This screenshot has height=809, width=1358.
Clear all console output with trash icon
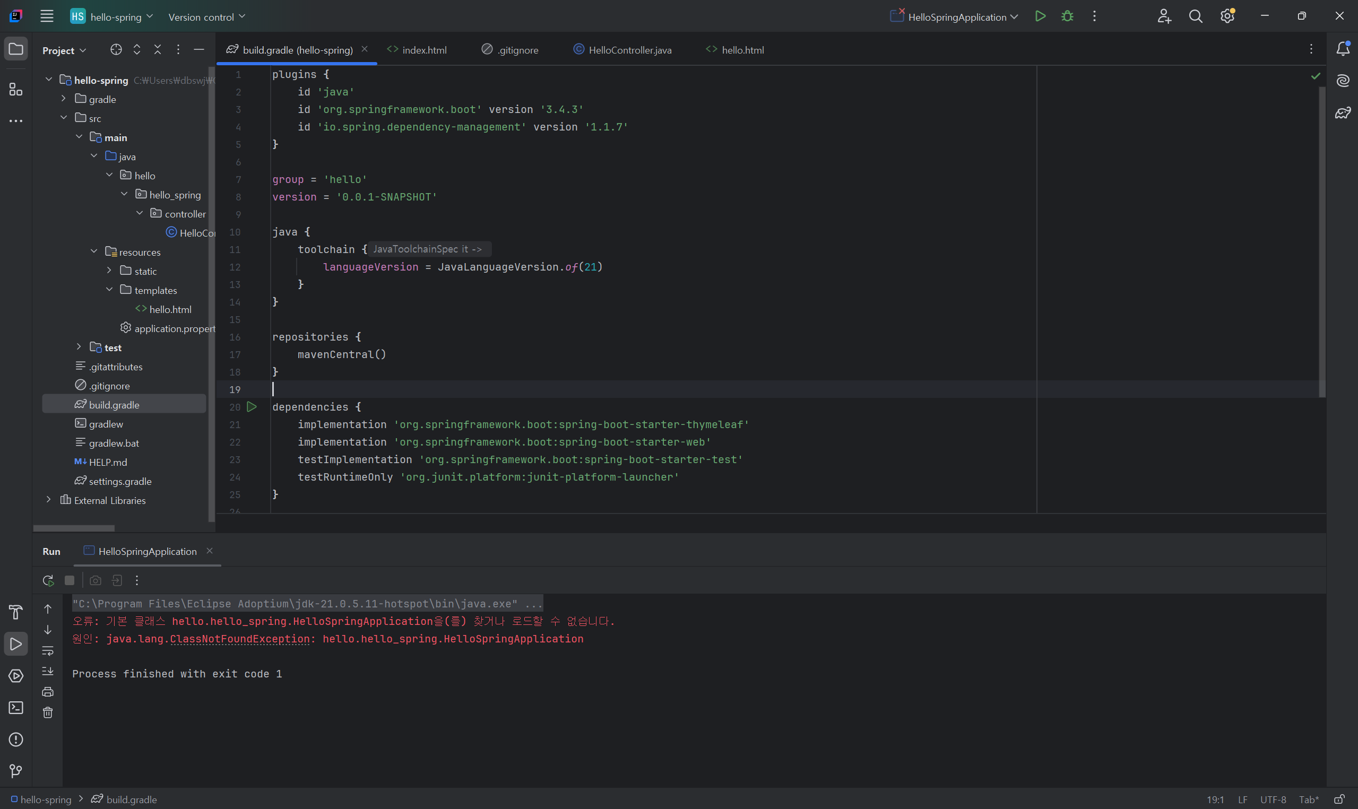point(48,712)
